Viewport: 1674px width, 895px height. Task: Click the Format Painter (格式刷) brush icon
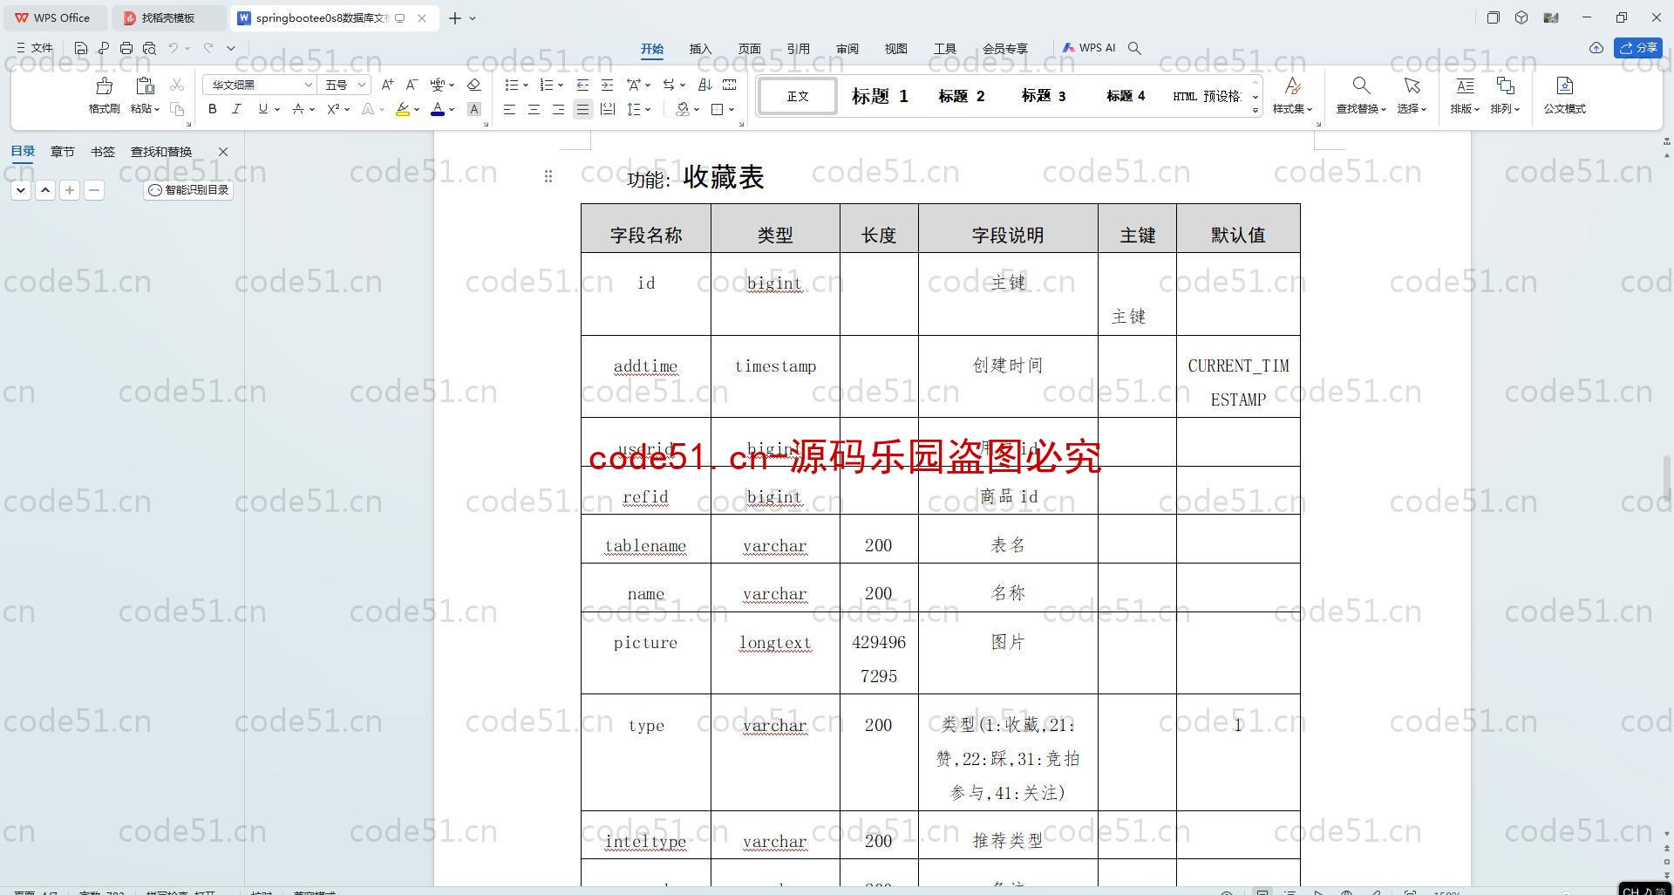click(104, 85)
